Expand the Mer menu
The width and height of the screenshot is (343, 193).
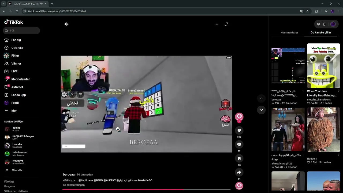click(x=14, y=111)
